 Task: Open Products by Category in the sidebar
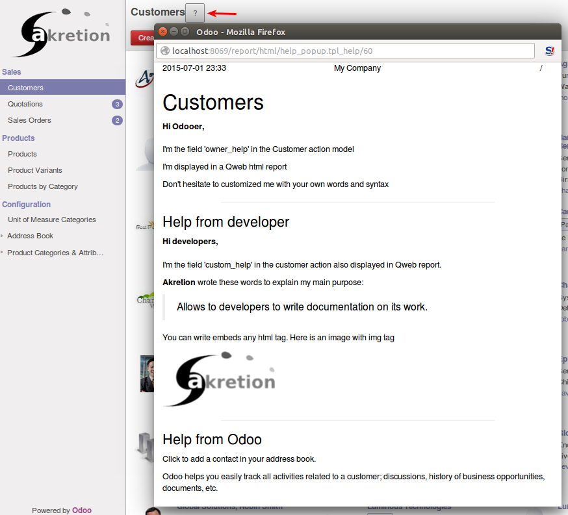click(x=43, y=186)
